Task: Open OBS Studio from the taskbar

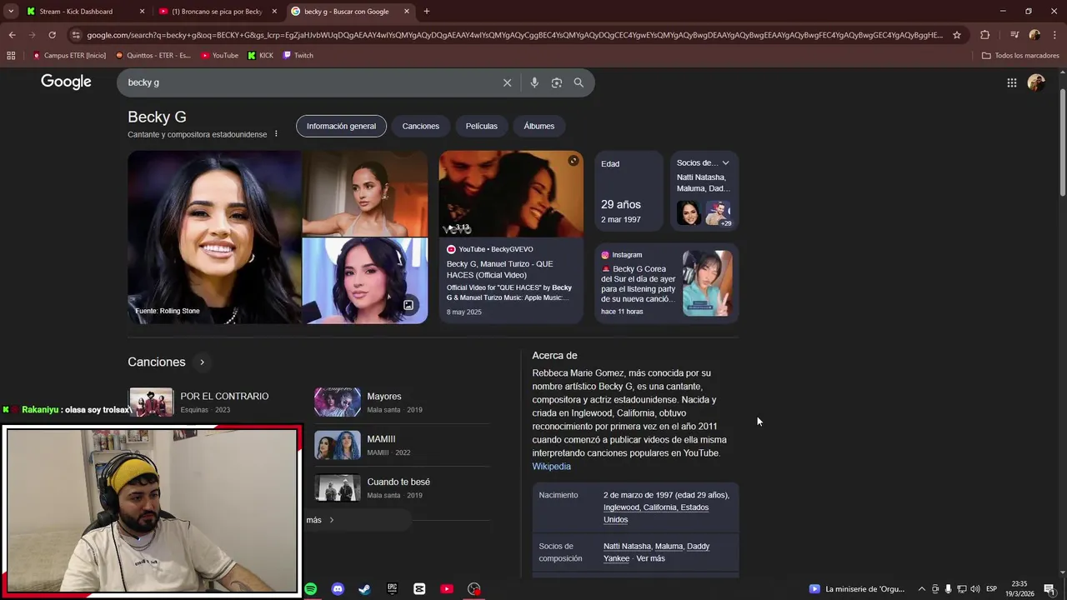Action: tap(474, 589)
